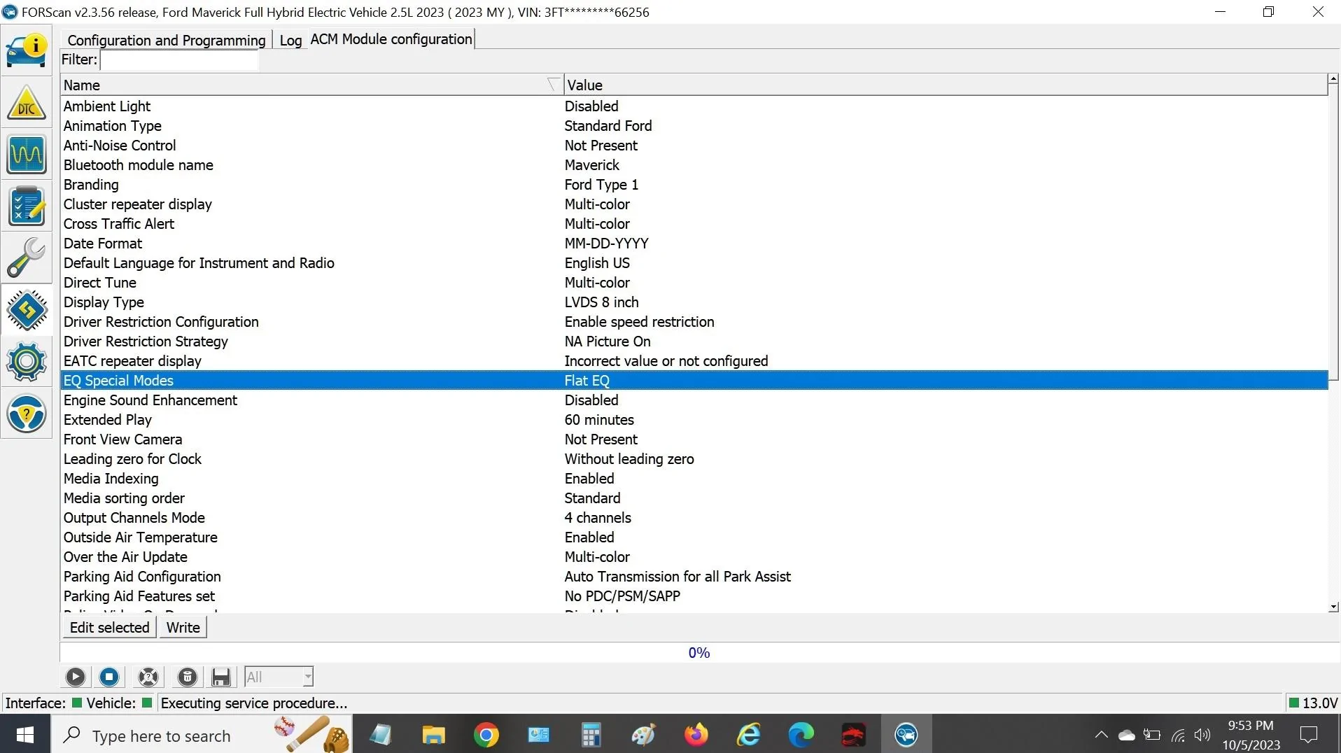The image size is (1341, 753).
Task: Select the Media Indexing row
Action: (694, 479)
